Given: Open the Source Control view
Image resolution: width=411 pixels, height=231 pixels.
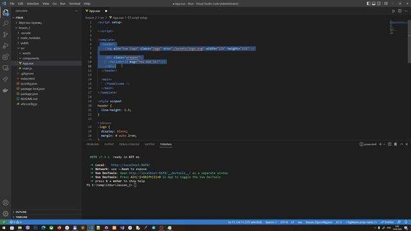Looking at the screenshot, I should click(6, 34).
